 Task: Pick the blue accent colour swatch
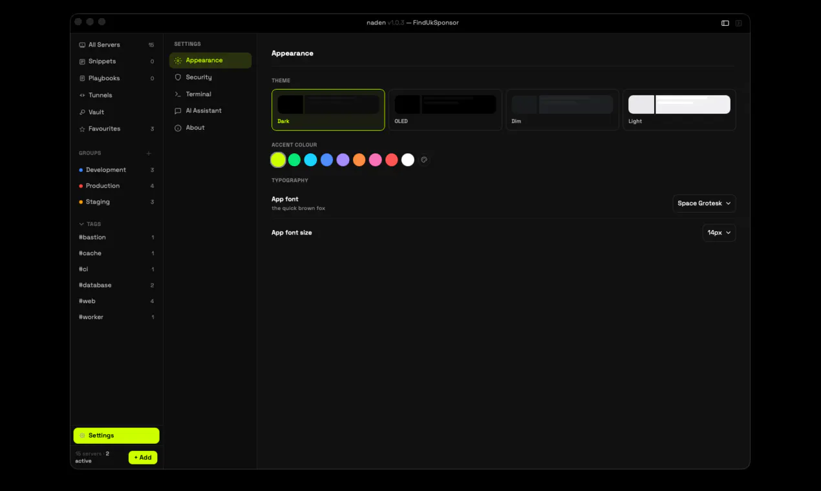326,160
